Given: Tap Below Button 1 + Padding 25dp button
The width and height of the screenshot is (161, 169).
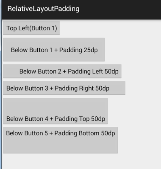Looking at the screenshot, I should pos(54,49).
